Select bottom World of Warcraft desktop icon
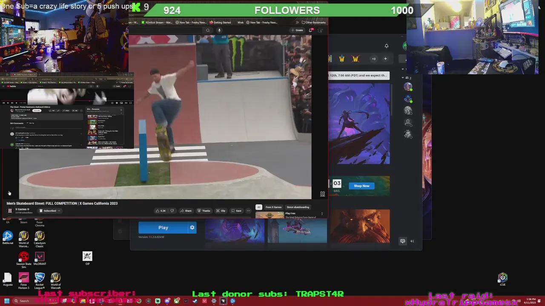The image size is (545, 306). coord(56,281)
